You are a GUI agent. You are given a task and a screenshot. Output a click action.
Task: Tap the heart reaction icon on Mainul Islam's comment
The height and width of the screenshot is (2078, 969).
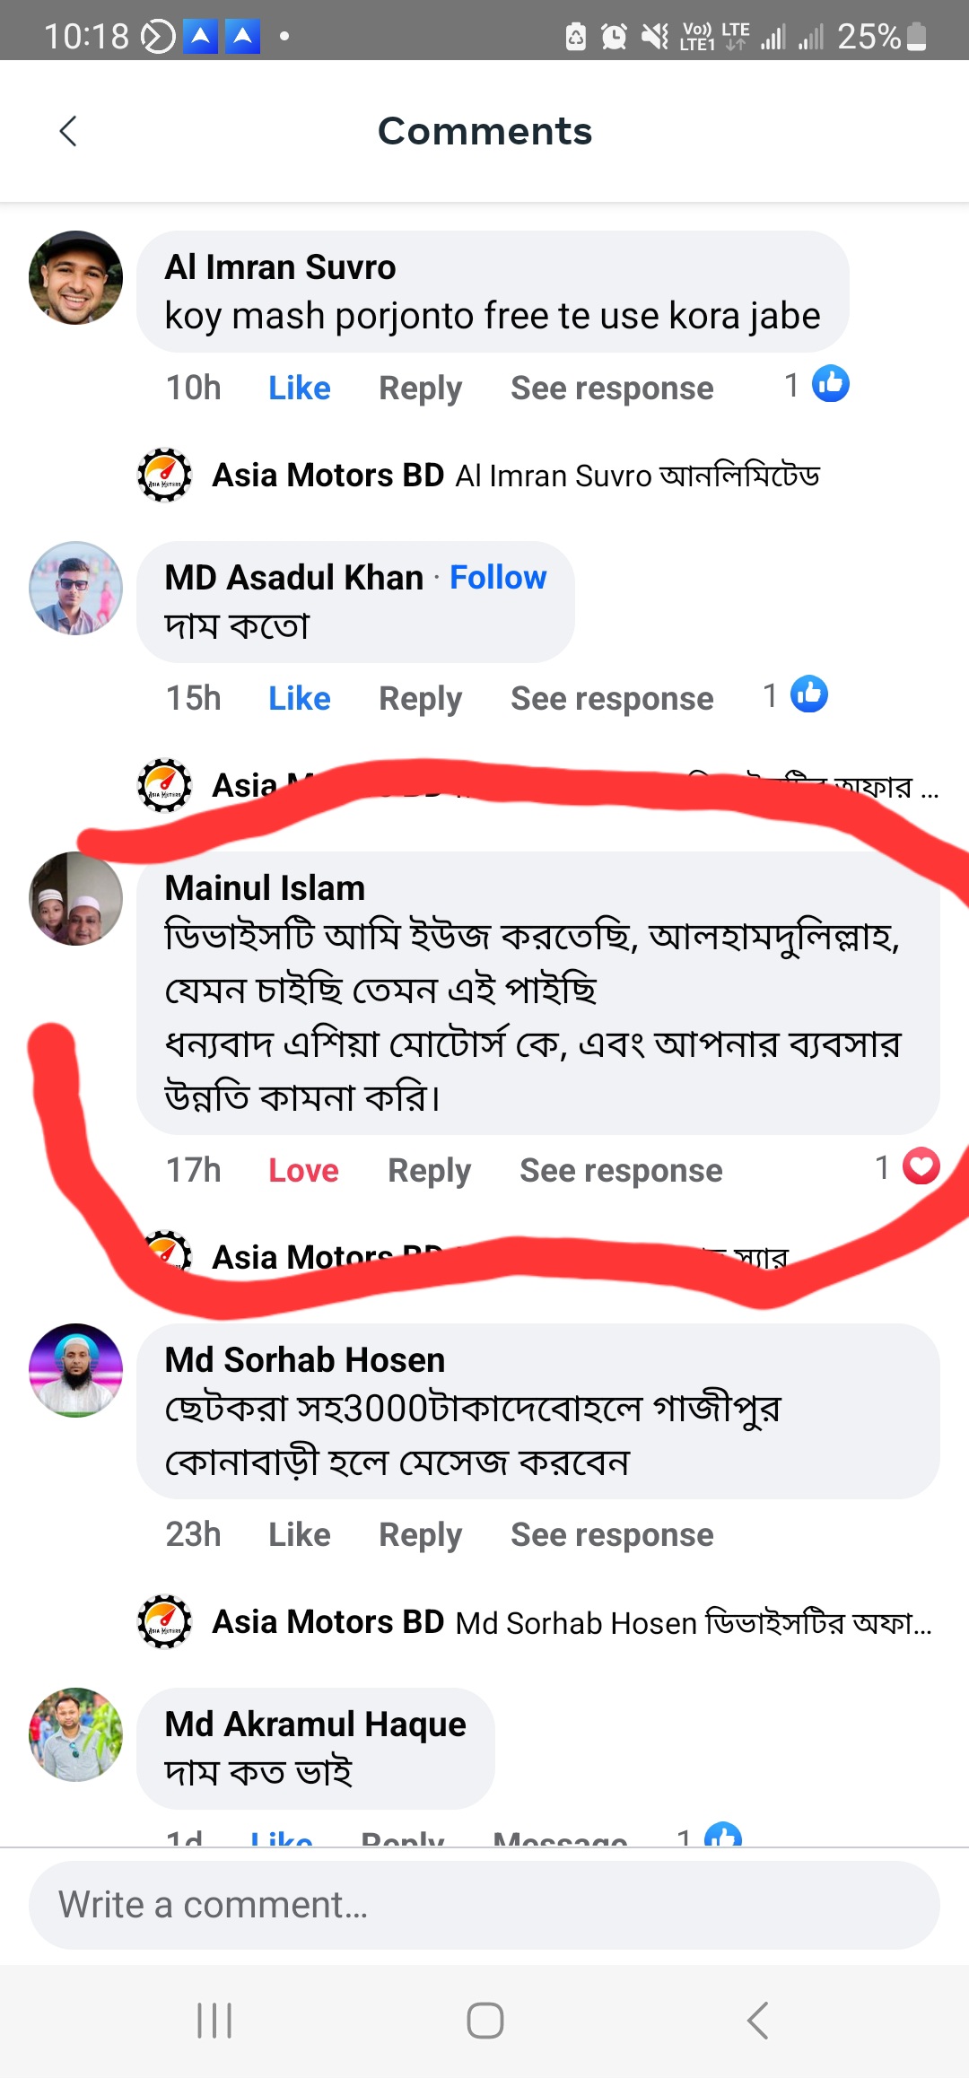click(x=921, y=1166)
